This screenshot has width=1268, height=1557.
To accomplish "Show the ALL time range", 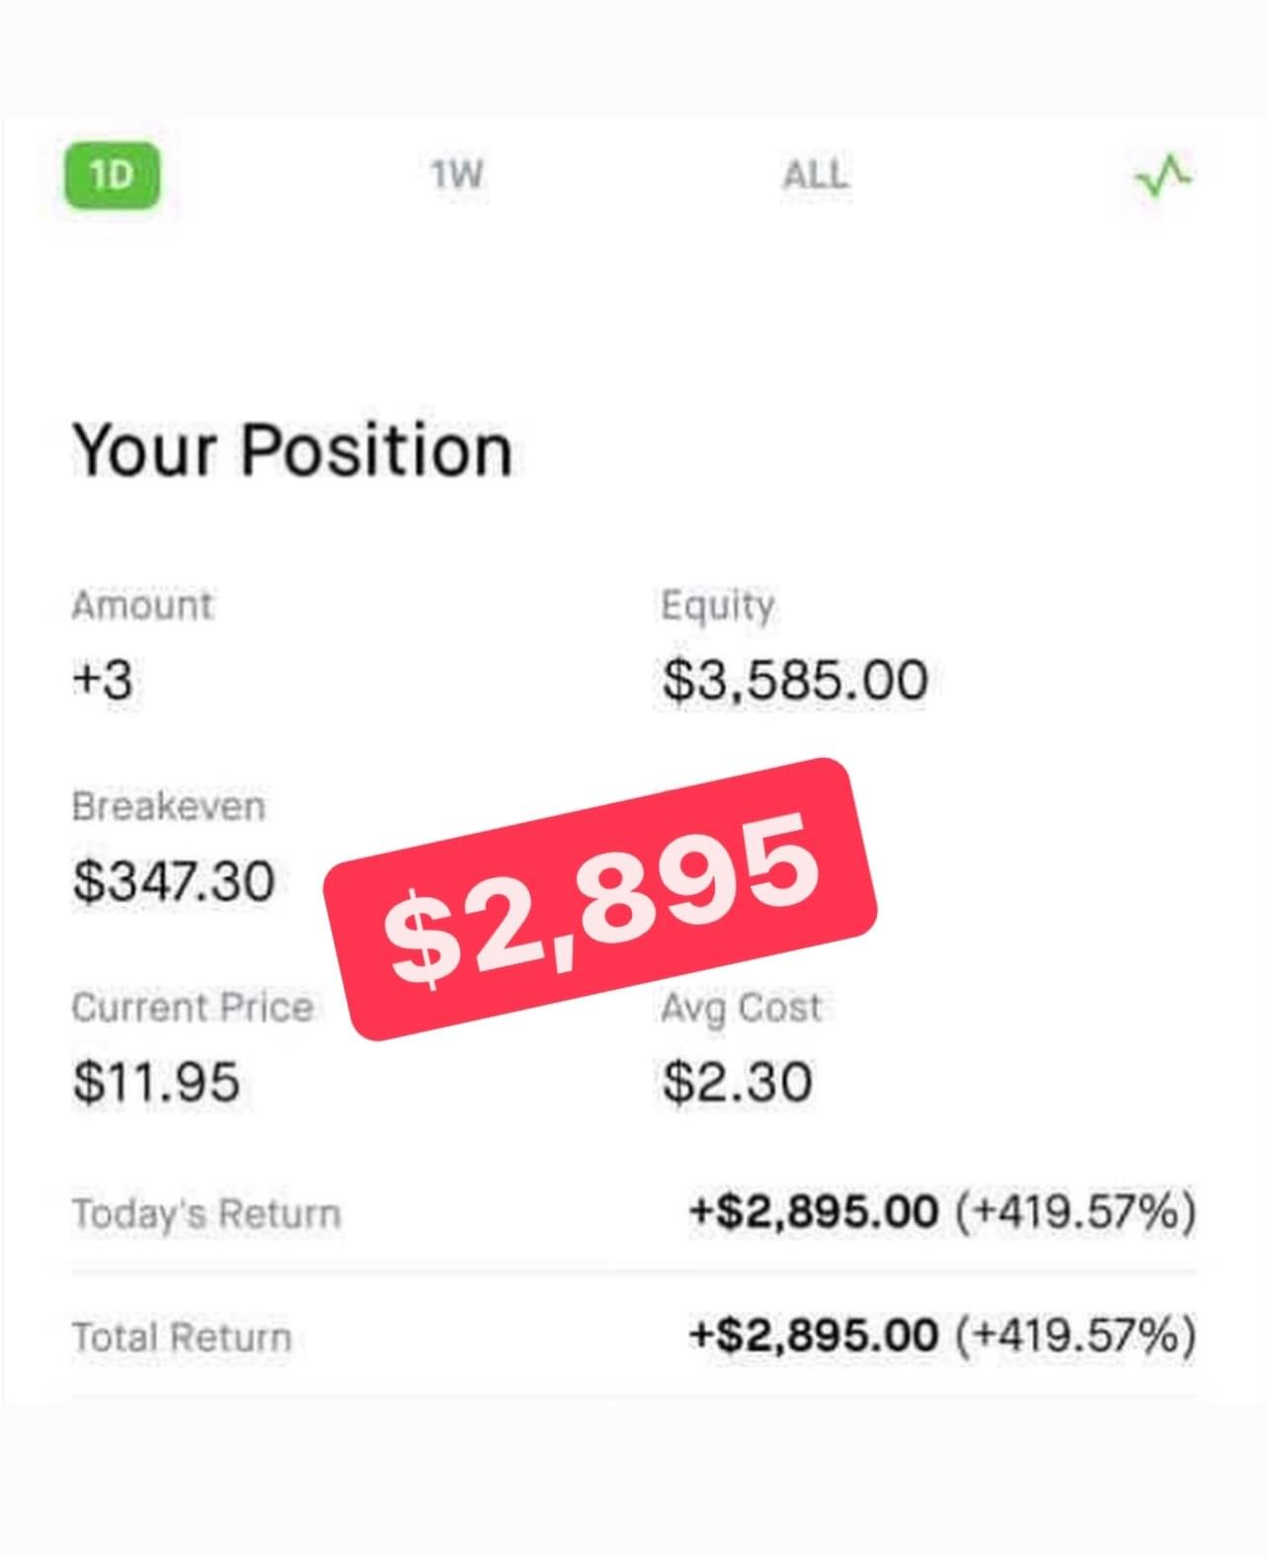I will pos(815,176).
